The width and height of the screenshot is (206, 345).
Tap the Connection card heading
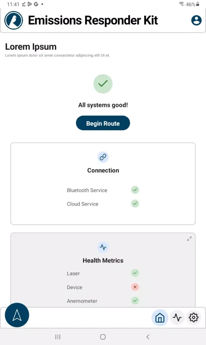click(x=103, y=170)
